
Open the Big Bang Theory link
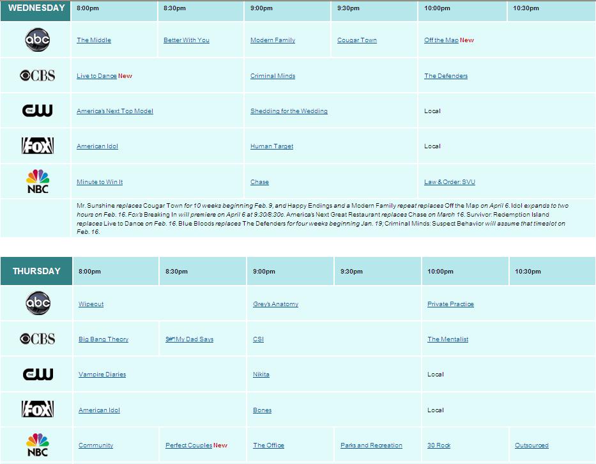pos(103,339)
